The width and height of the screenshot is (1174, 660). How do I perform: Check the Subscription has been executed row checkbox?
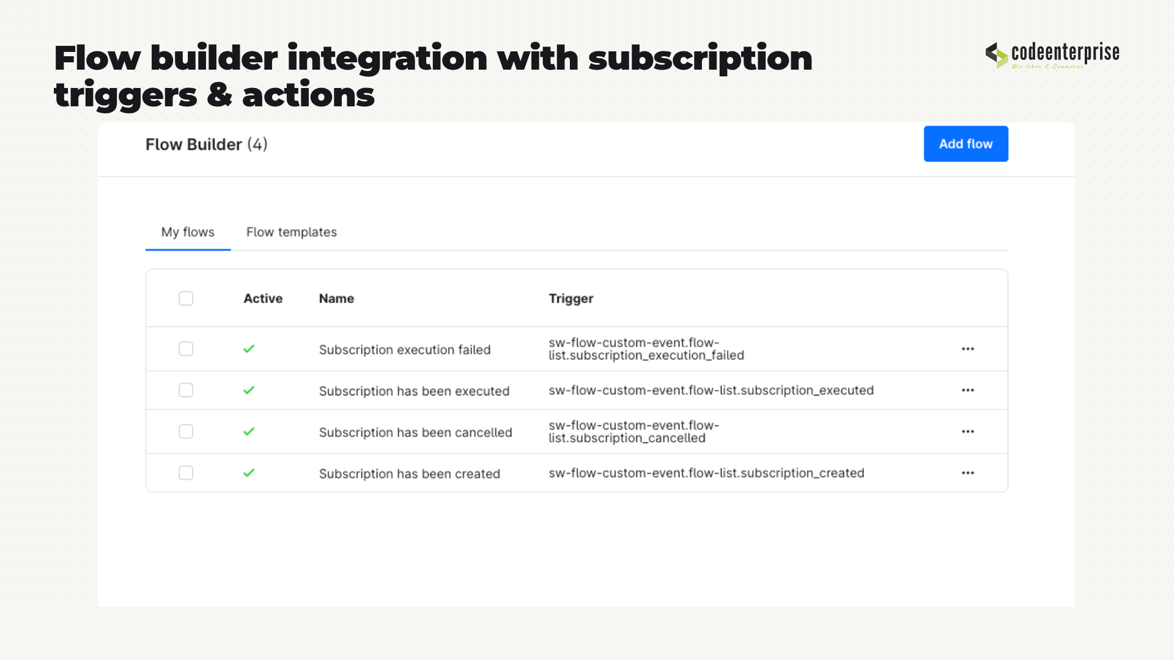point(186,391)
